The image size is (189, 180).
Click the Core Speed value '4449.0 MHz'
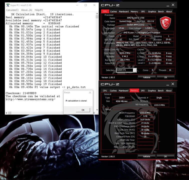coord(125,53)
